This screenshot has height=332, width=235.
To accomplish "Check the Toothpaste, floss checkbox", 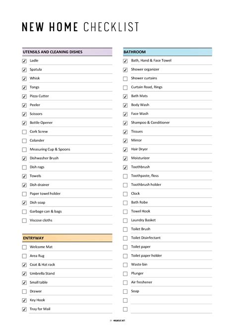I will point(125,176).
